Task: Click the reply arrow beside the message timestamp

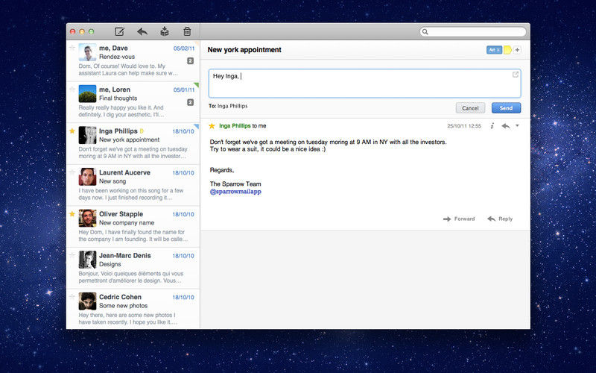Action: coord(506,125)
